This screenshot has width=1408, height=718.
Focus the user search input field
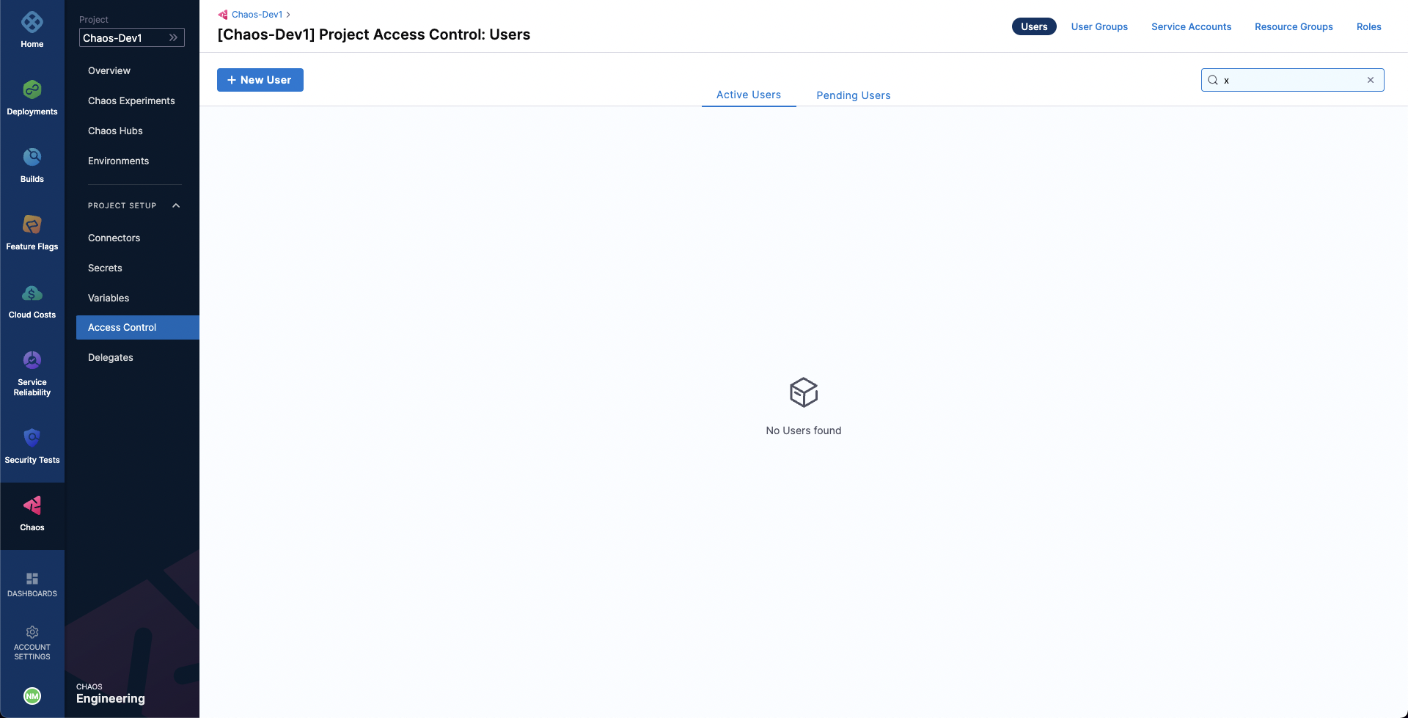tap(1292, 80)
